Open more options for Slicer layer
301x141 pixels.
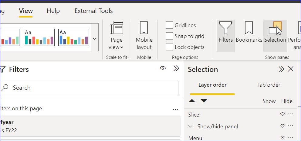290,114
